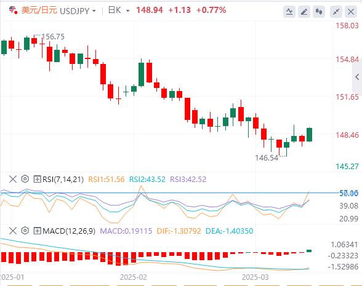Screen dimensions: 362x286
Task: Click the 158.03 price axis label
Action: (347, 25)
